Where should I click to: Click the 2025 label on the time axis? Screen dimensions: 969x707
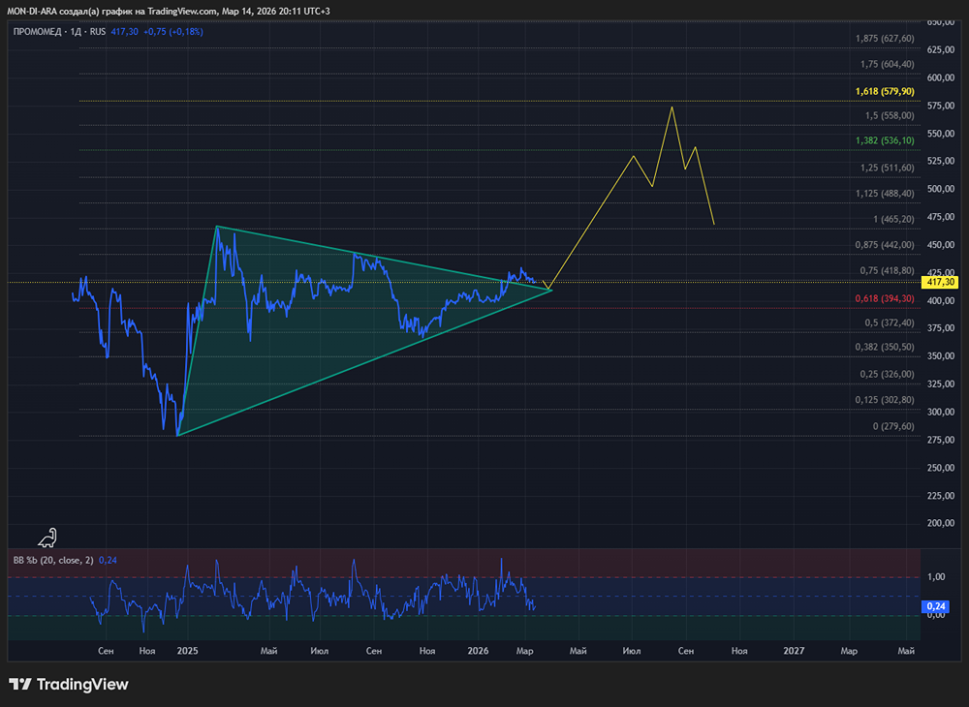pyautogui.click(x=187, y=651)
